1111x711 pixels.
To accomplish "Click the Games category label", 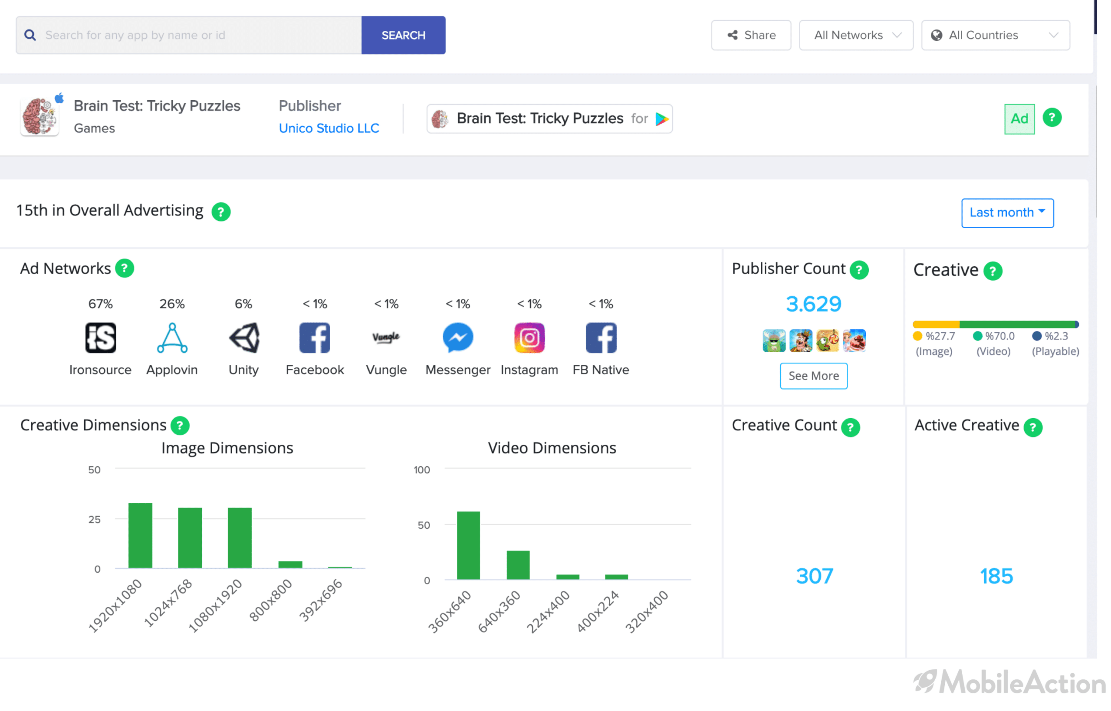I will click(94, 128).
